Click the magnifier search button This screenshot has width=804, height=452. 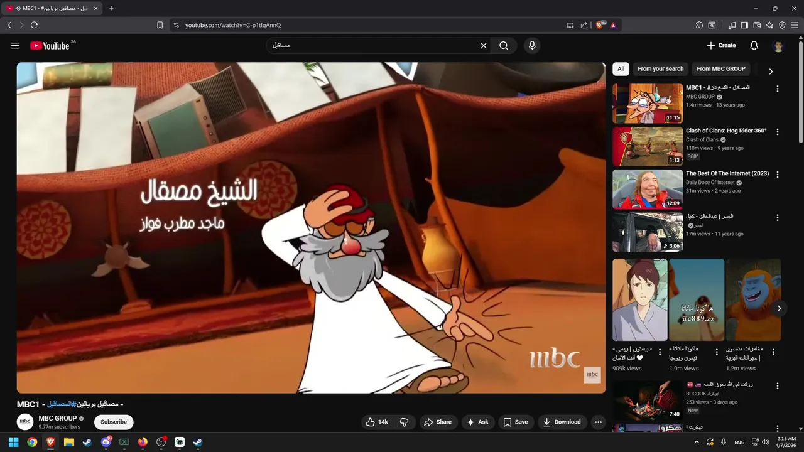504,45
